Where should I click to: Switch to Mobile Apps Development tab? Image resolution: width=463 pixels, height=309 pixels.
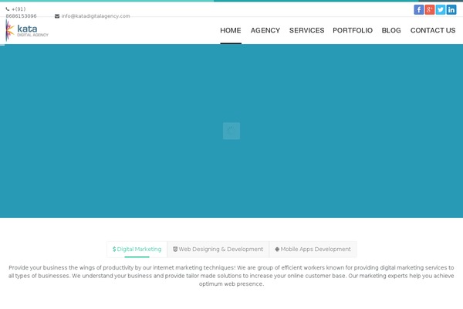point(313,250)
